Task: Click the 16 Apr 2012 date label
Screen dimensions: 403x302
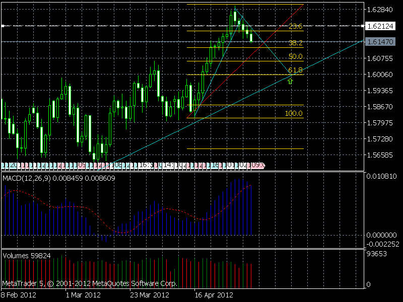Action: point(214,295)
